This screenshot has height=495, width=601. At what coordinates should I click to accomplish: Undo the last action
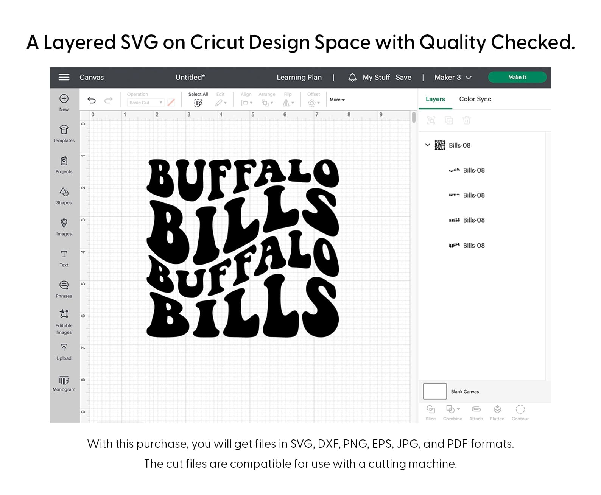(x=92, y=100)
